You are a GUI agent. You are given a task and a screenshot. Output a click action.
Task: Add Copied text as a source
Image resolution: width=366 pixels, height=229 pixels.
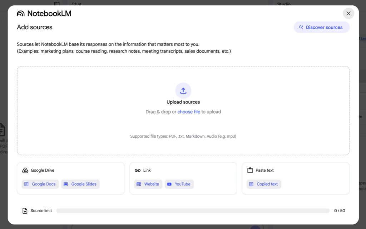click(x=264, y=184)
